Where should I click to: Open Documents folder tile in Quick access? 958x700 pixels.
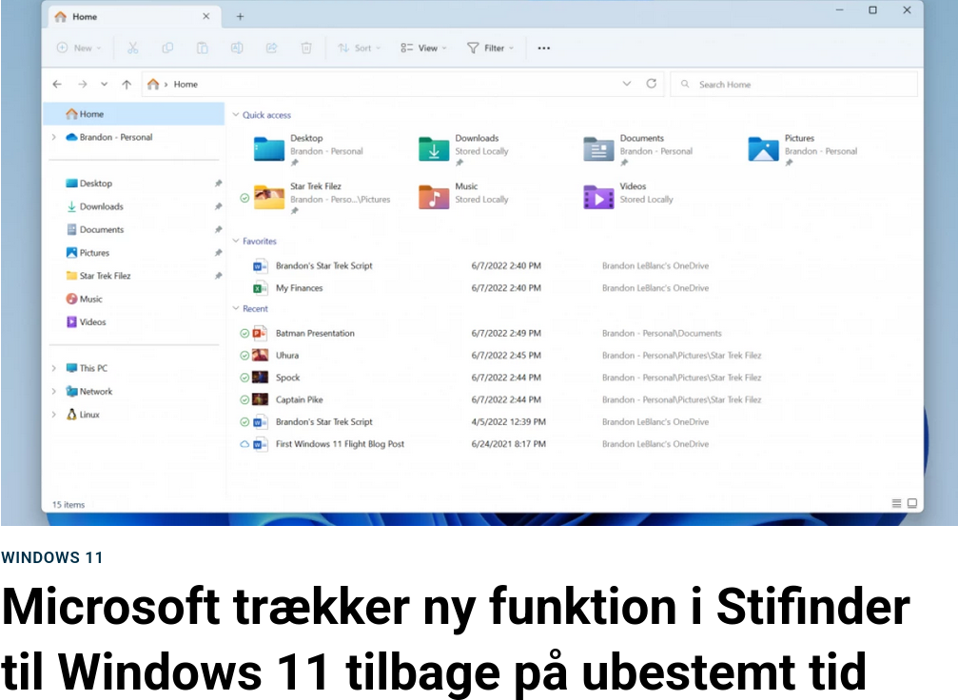637,149
